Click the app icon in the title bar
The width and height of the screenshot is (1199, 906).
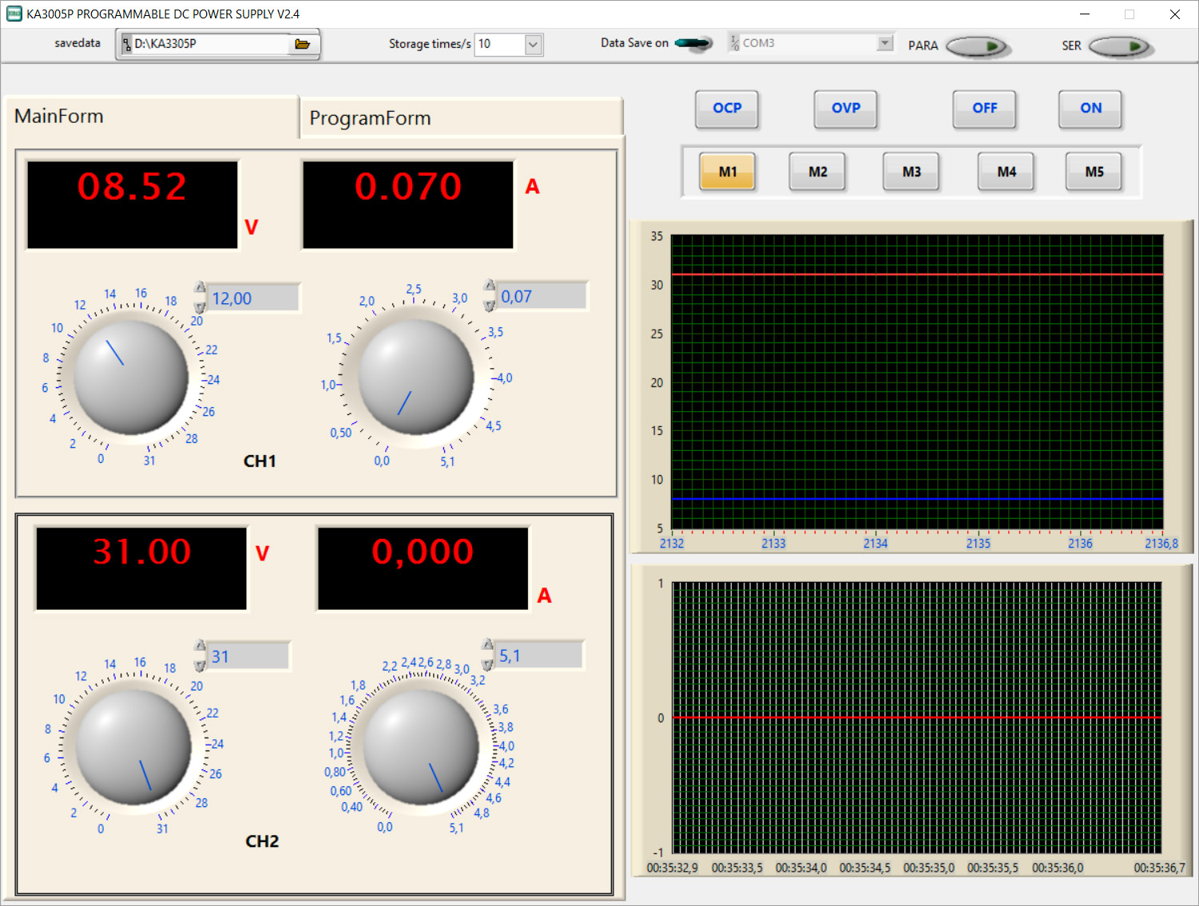[x=14, y=14]
